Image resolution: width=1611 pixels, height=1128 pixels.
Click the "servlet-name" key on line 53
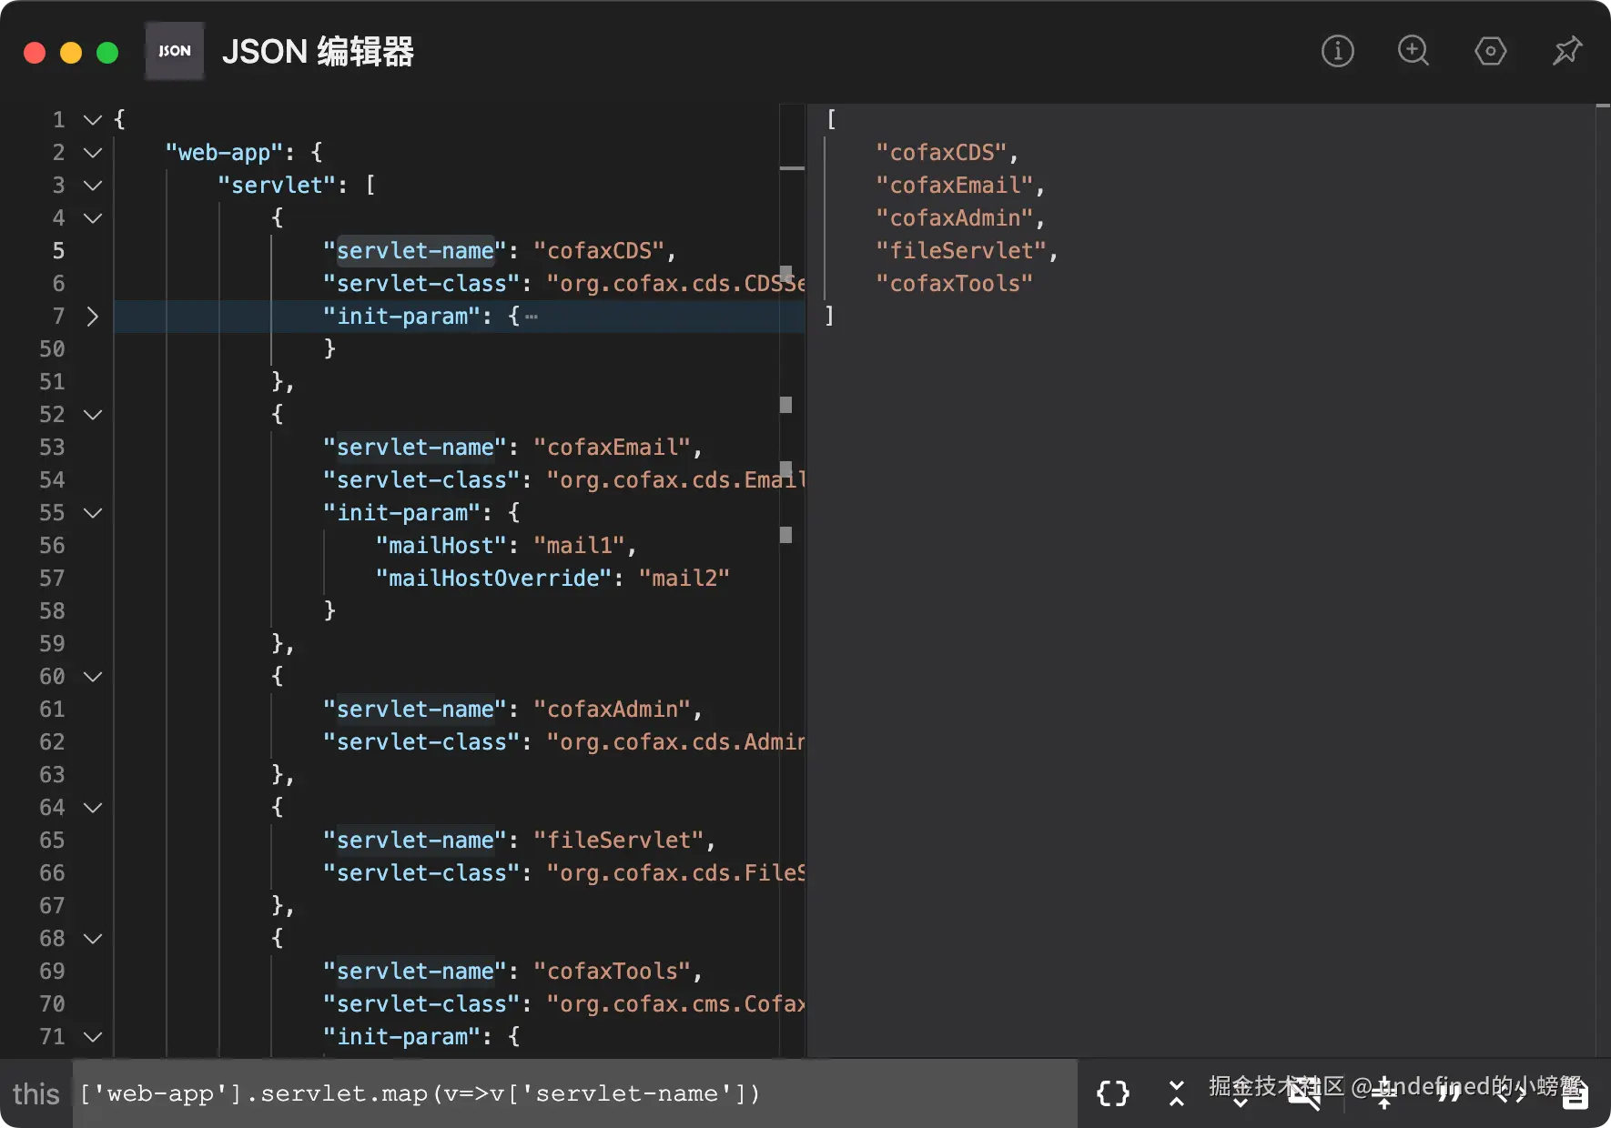pyautogui.click(x=415, y=447)
